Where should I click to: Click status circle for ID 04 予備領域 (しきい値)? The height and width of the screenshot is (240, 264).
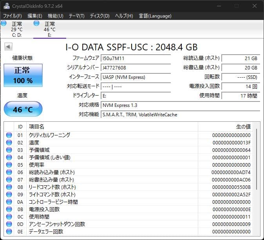pos(9,157)
